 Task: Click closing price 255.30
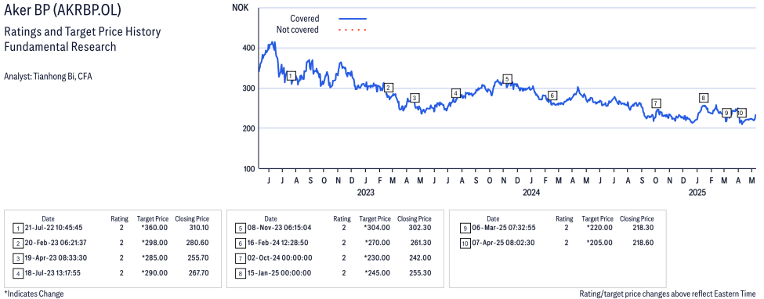[x=421, y=273]
